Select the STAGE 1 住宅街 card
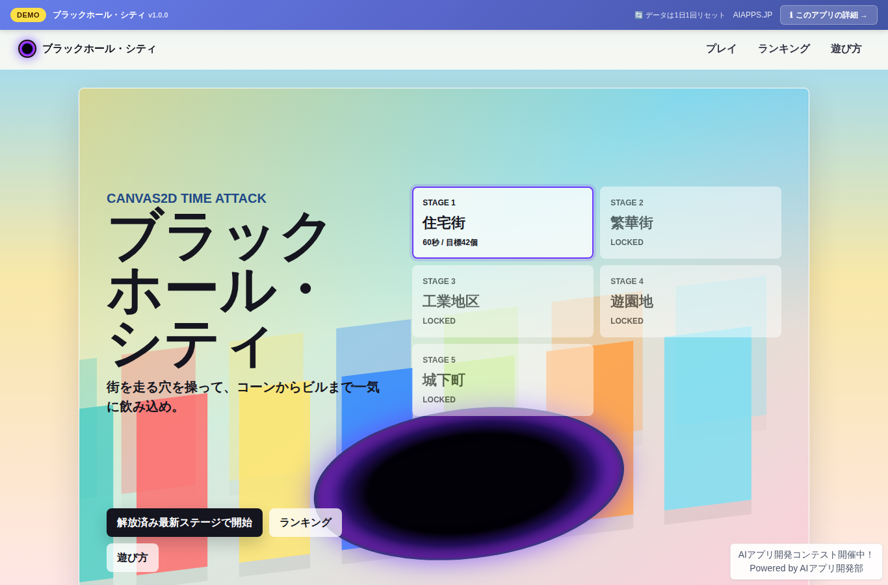 (503, 222)
